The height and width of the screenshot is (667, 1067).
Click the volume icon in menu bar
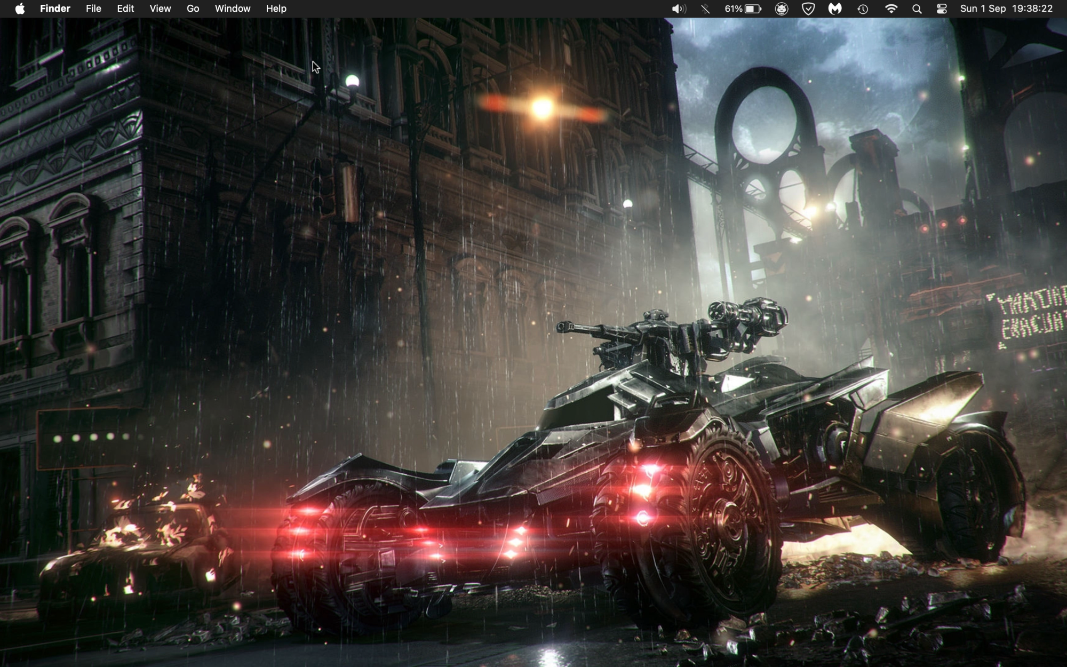click(x=678, y=9)
